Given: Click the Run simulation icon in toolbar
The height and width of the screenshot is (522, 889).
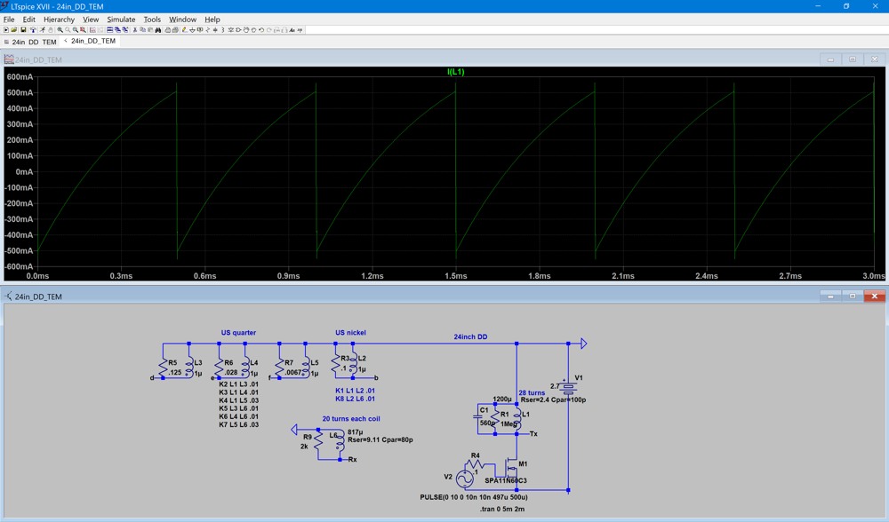Looking at the screenshot, I should [42, 30].
